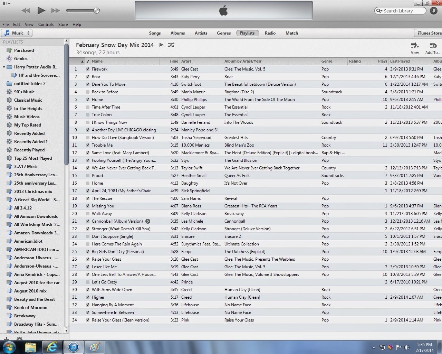Viewport: 442px width, 354px height.
Task: Open the Genius playlist in sidebar
Action: (x=21, y=58)
